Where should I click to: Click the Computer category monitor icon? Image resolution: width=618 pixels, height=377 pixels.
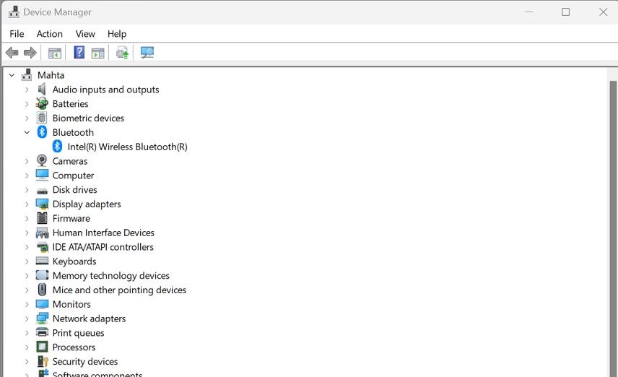(42, 175)
